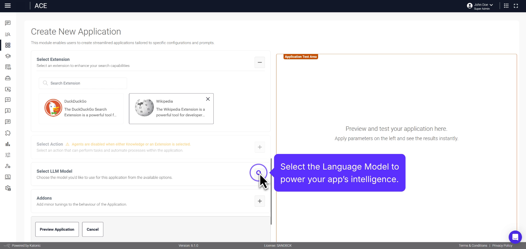
Task: Click Preview Application
Action: (x=57, y=229)
